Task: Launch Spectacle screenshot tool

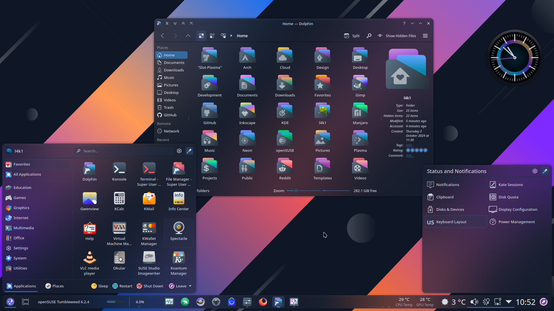Action: click(179, 233)
